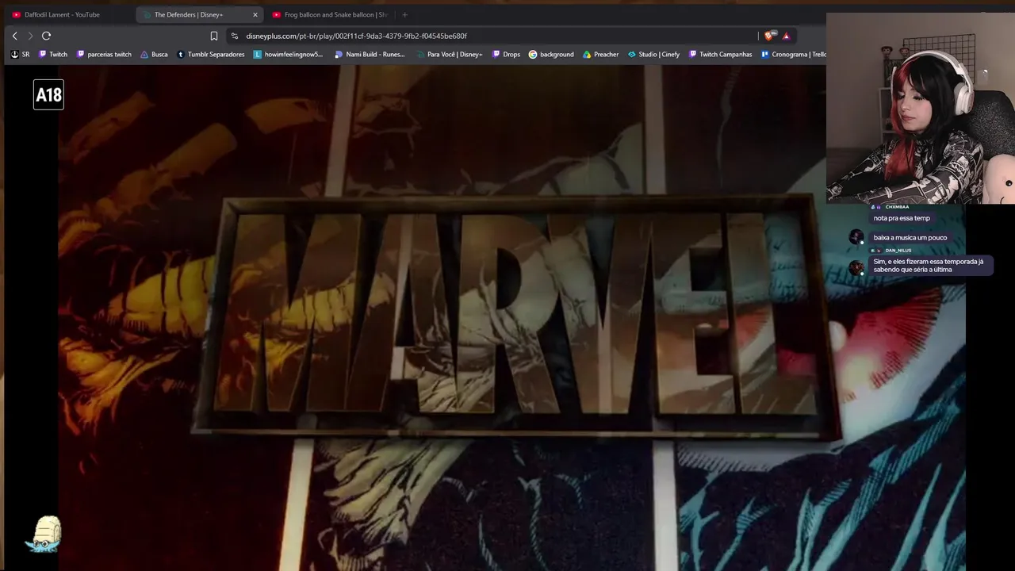Viewport: 1015px width, 571px height.
Task: Open the Brave Shields lion icon
Action: [768, 36]
